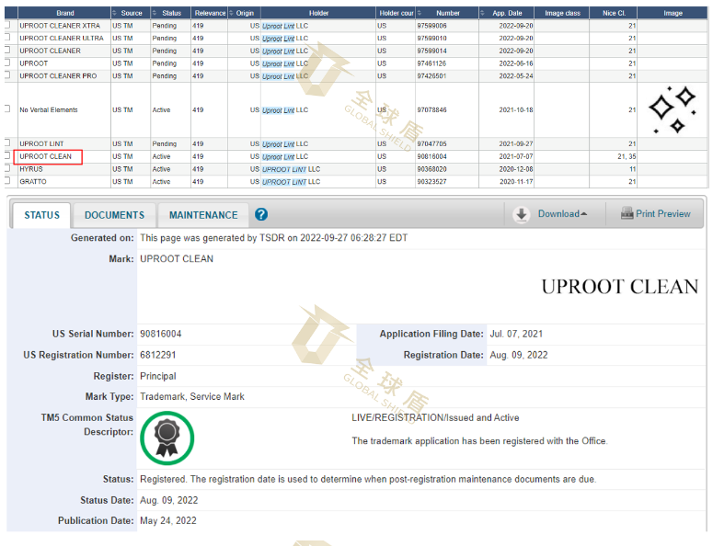713x546 pixels.
Task: Select the UPROOT CLEANER brand cell
Action: click(x=50, y=51)
